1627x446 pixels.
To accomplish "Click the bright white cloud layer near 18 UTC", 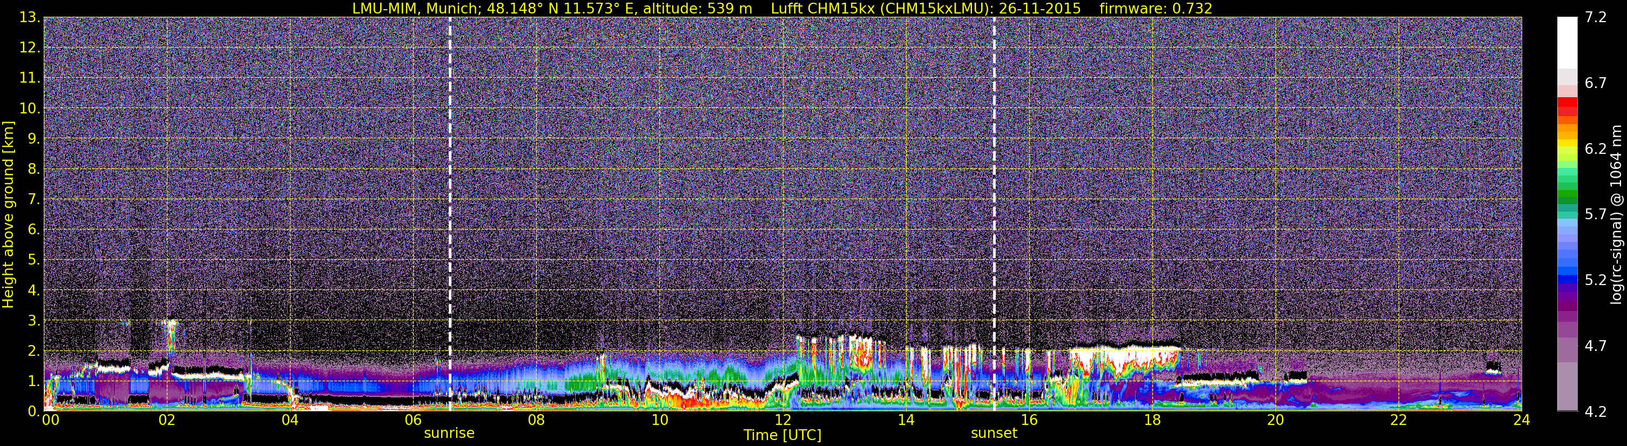I will point(1124,357).
